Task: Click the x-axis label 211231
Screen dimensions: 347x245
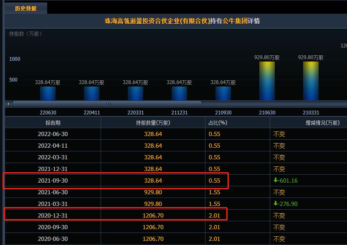Action: (x=179, y=112)
